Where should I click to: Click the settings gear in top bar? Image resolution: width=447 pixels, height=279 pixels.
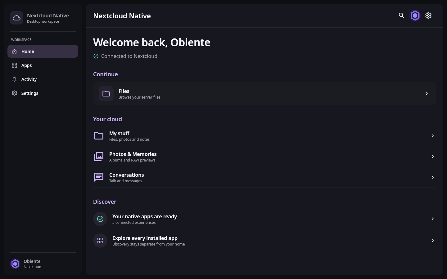click(428, 15)
